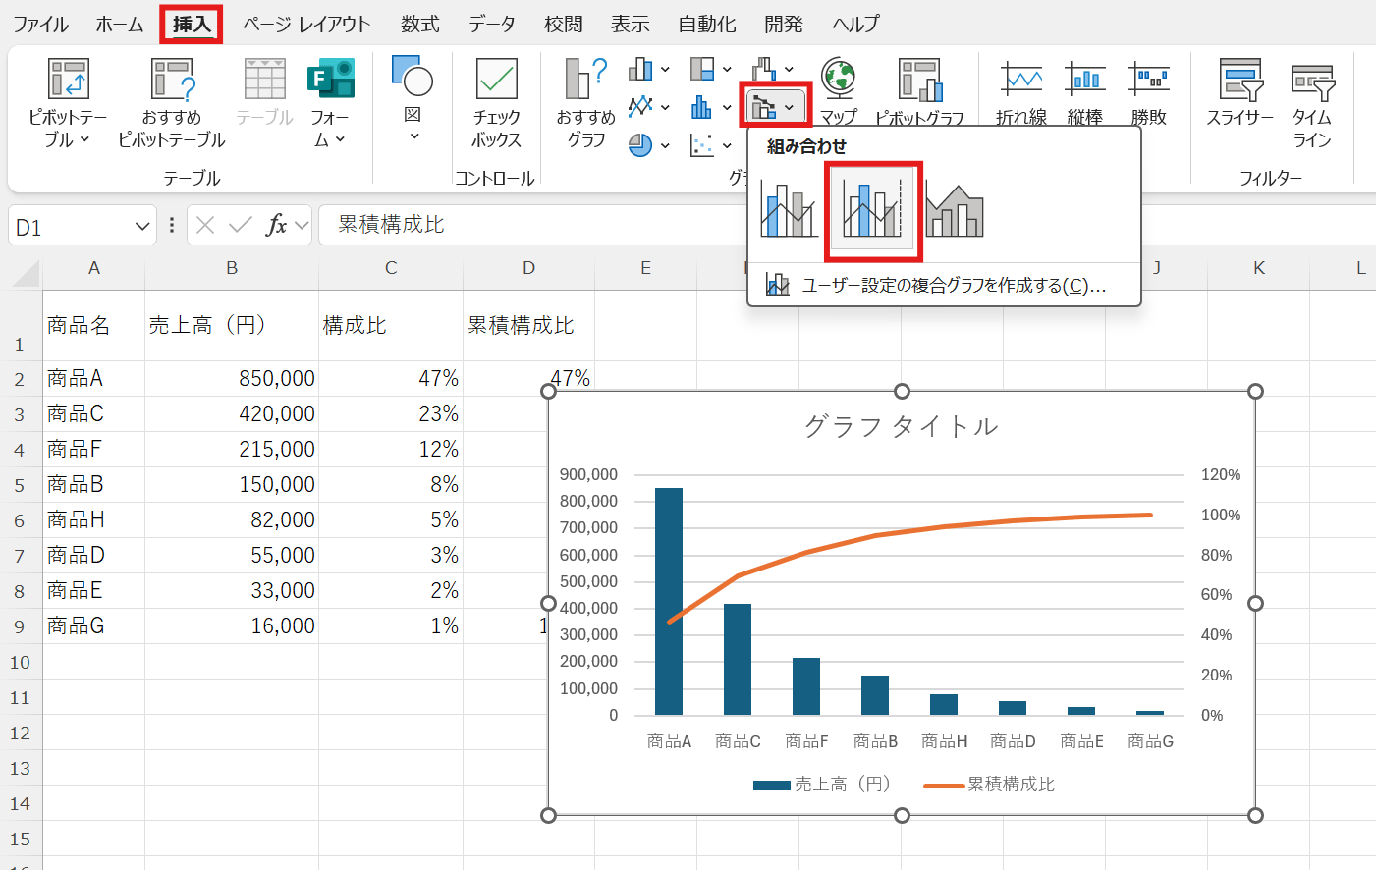Viewport: 1376px width, 870px height.
Task: Switch to the ホーム (Home) tab
Action: 120,25
